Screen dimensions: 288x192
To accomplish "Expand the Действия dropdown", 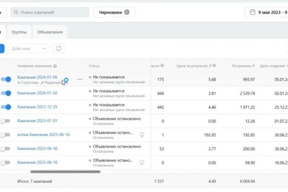I will (28, 48).
